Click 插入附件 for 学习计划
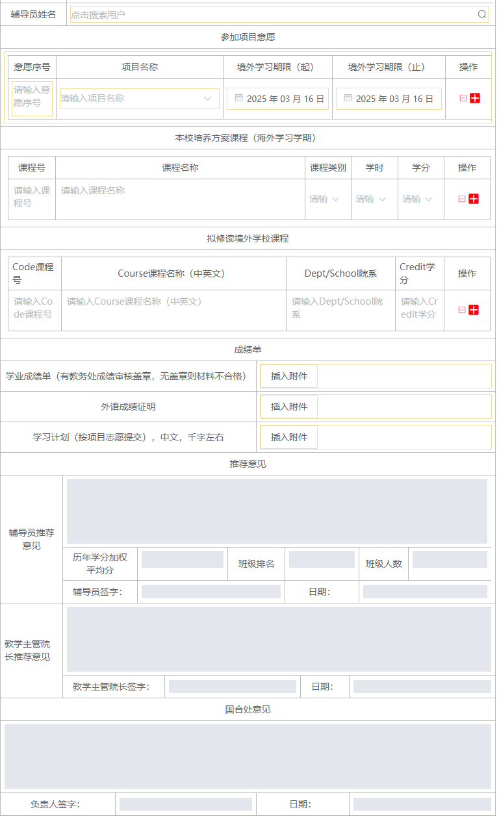499x823 pixels. [289, 437]
